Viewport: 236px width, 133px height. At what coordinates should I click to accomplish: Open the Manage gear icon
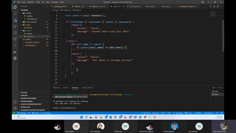click(15, 108)
